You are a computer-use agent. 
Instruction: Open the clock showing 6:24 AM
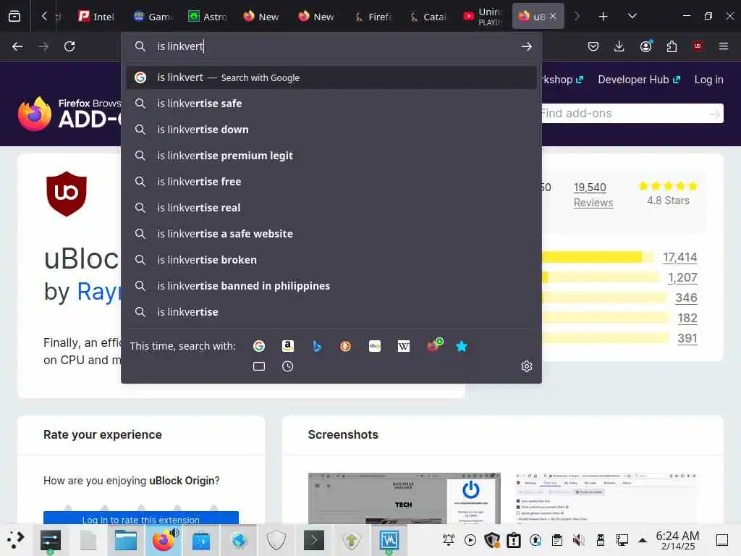[x=677, y=540]
